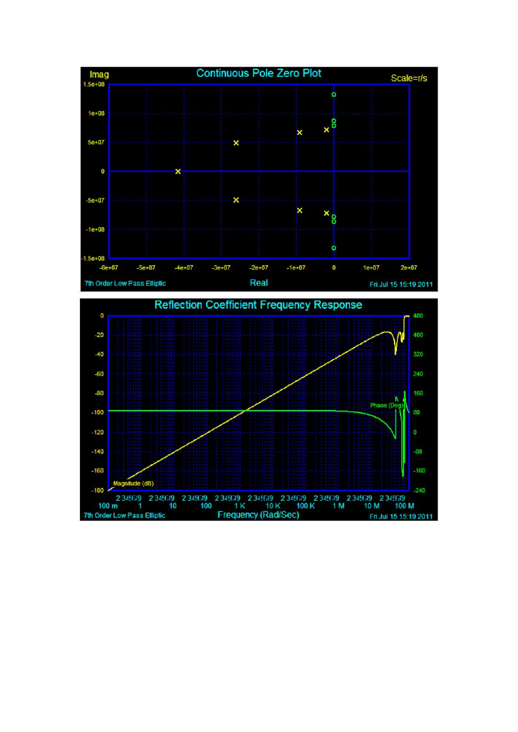Click the '1 M' frequency axis value
The image size is (518, 732).
click(x=338, y=506)
